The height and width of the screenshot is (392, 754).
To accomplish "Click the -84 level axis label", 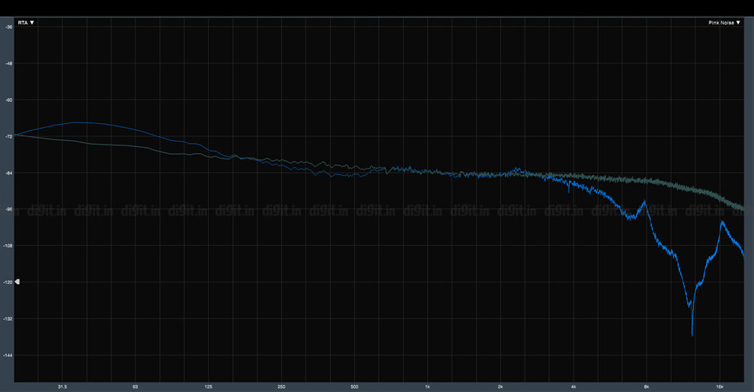I will click(8, 173).
